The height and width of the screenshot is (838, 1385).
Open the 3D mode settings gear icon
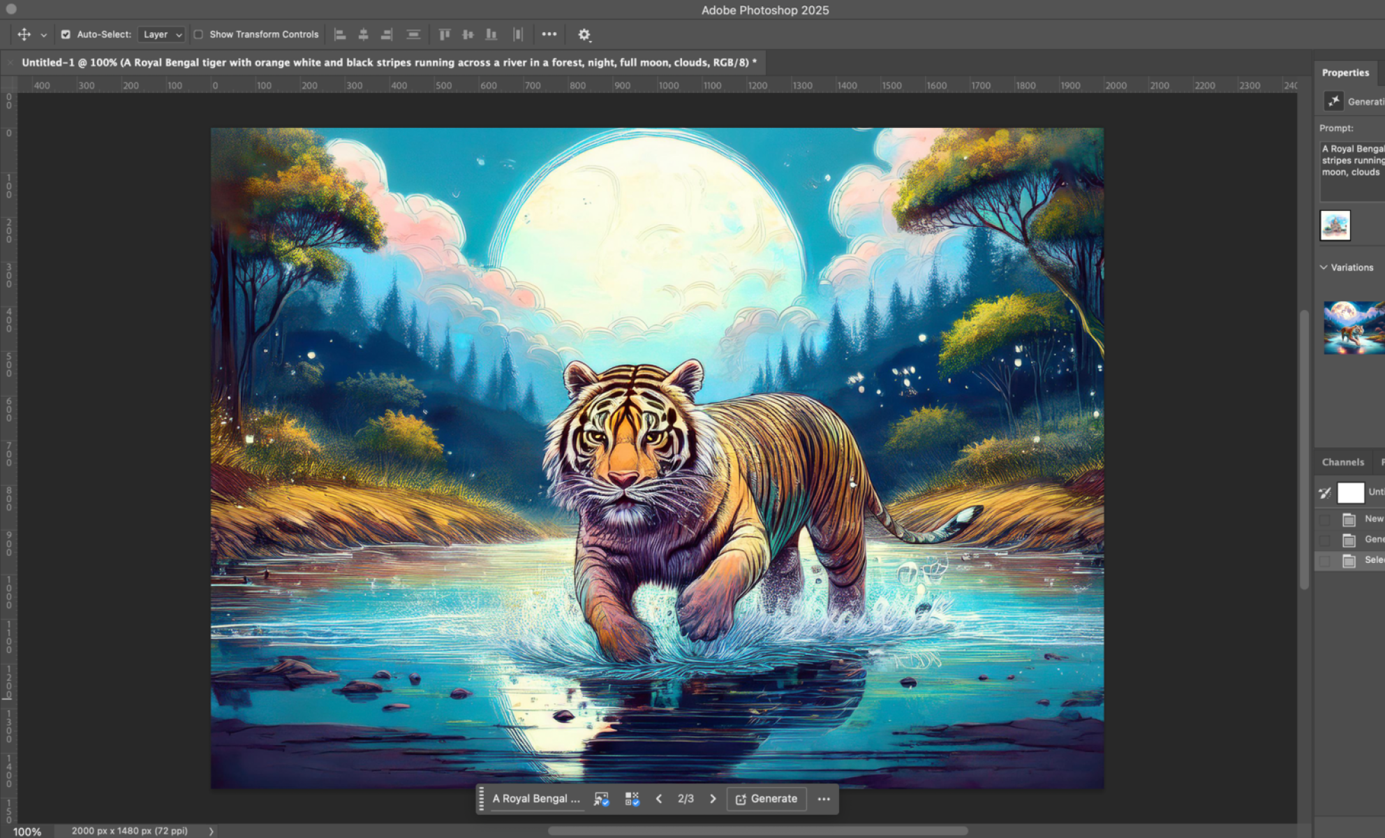point(584,34)
